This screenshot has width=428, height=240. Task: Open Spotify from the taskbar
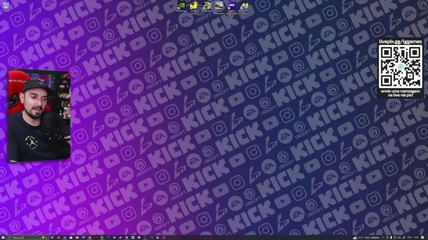tap(102, 237)
